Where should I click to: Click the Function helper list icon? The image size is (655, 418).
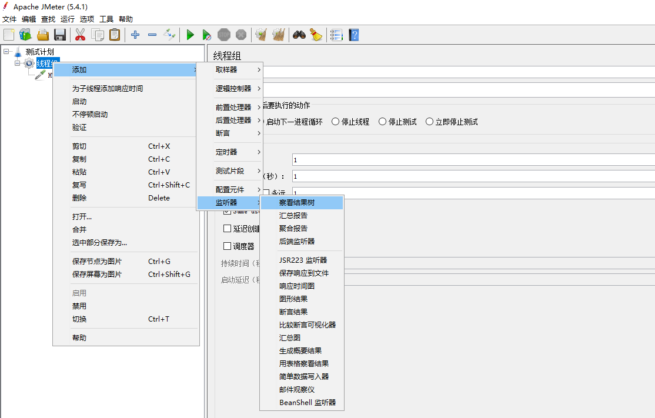click(336, 35)
